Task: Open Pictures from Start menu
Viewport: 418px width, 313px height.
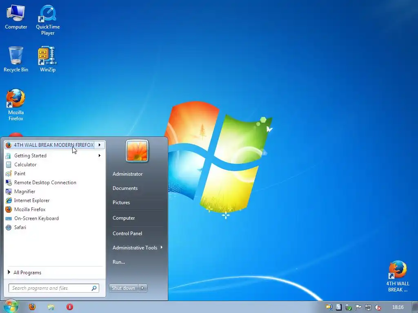Action: [x=121, y=203]
